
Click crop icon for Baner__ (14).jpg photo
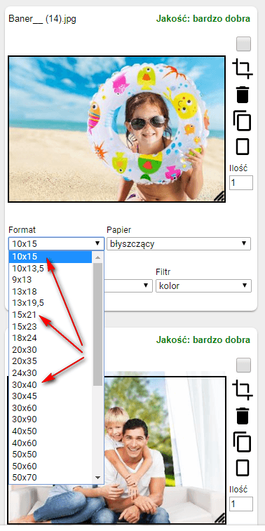(x=243, y=69)
